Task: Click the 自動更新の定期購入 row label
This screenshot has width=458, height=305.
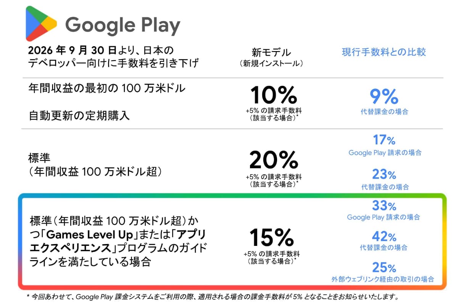Action: (79, 116)
